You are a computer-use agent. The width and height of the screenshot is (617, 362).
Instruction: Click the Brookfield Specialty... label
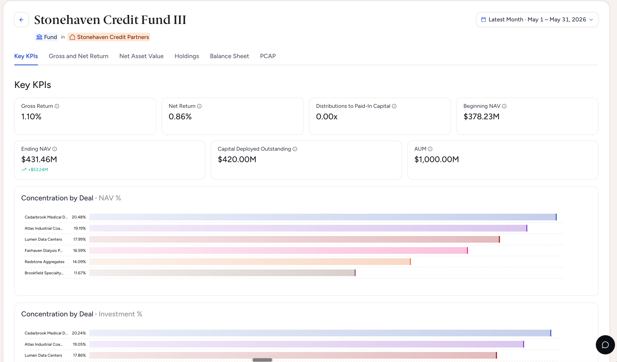pos(44,273)
